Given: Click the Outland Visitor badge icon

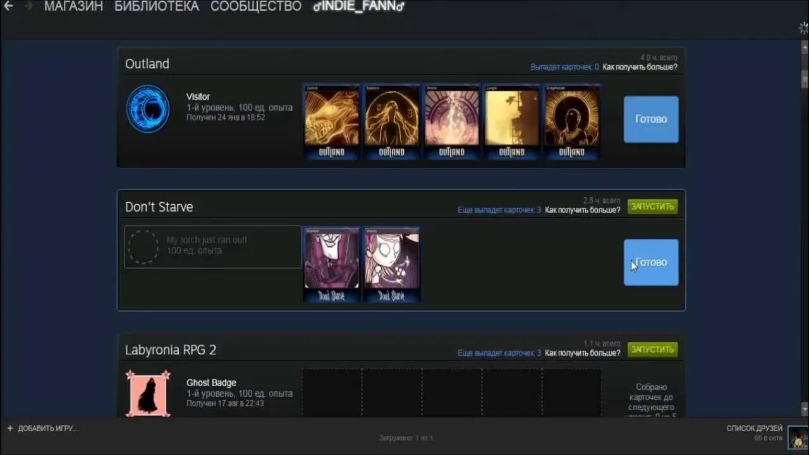Looking at the screenshot, I should point(147,109).
